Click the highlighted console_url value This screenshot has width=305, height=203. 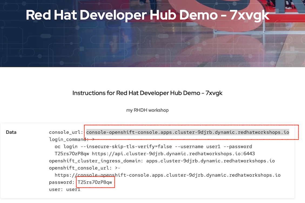(x=187, y=132)
